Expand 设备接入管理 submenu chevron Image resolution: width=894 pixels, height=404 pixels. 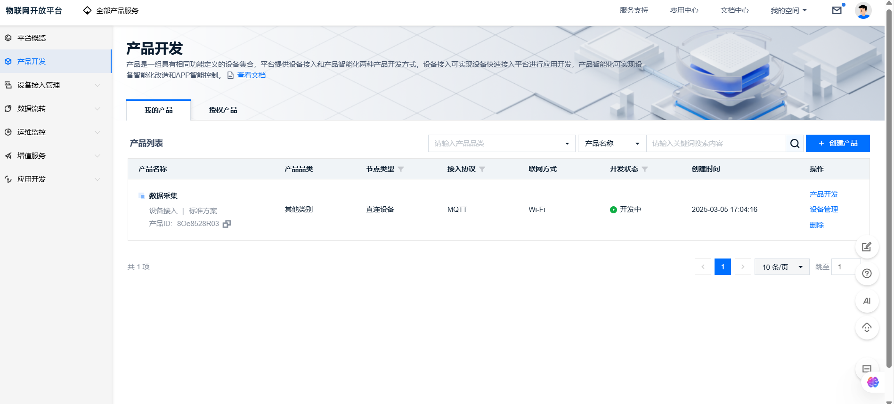pyautogui.click(x=98, y=85)
